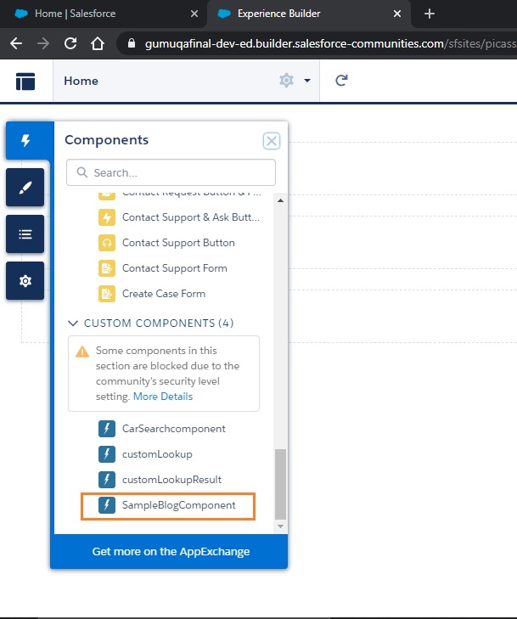
Task: Click the magnifier icon in the Search box
Action: coord(82,172)
